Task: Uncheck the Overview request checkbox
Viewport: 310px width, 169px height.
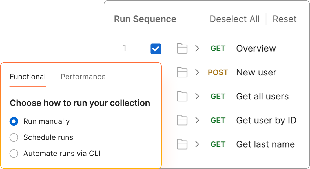Action: coord(156,49)
